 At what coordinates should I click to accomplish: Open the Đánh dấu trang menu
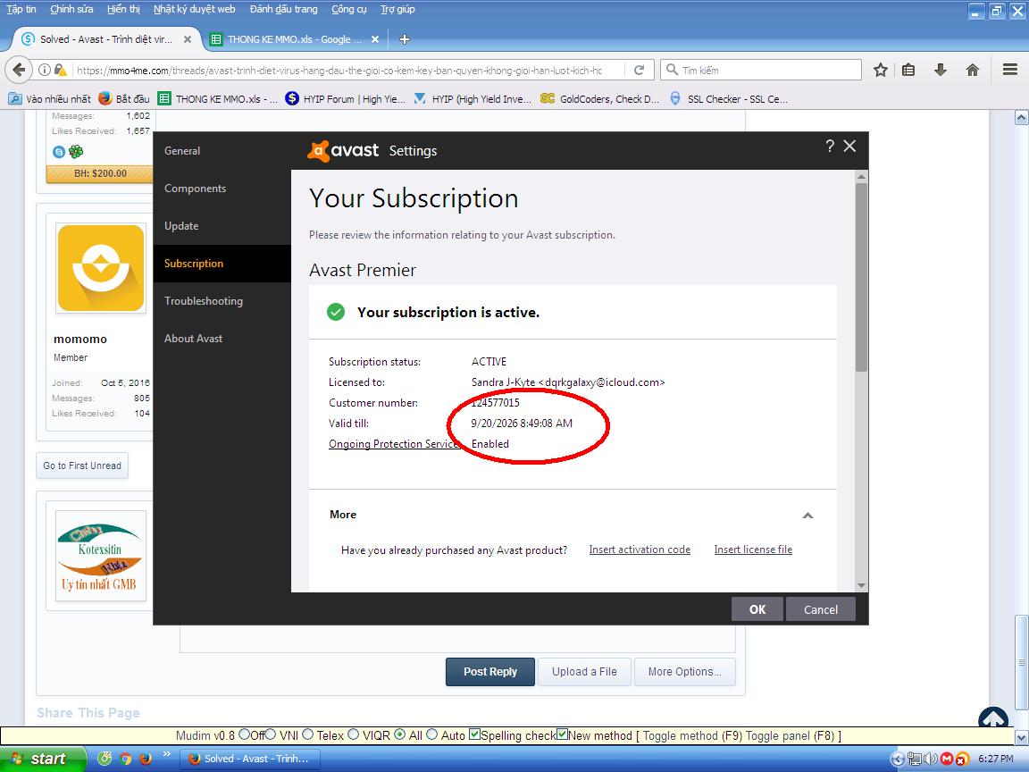(283, 9)
